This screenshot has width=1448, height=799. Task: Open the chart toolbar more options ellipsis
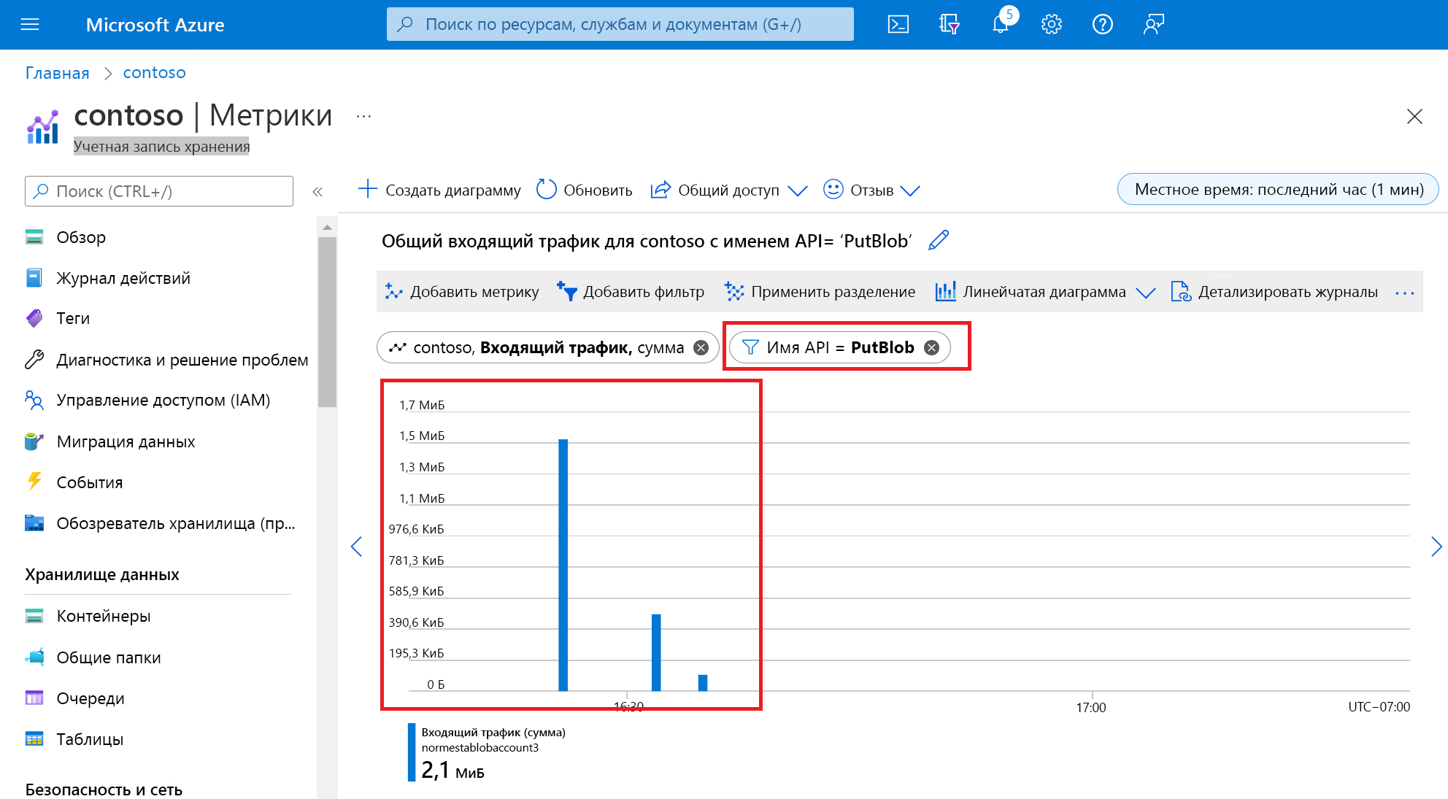1405,293
